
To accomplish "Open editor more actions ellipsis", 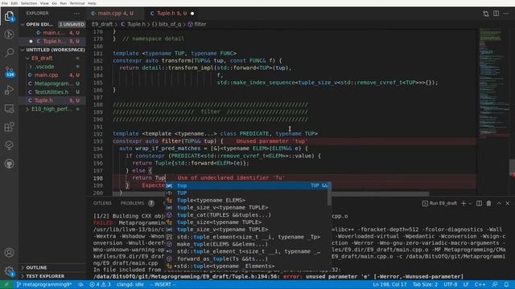I will tap(506, 14).
